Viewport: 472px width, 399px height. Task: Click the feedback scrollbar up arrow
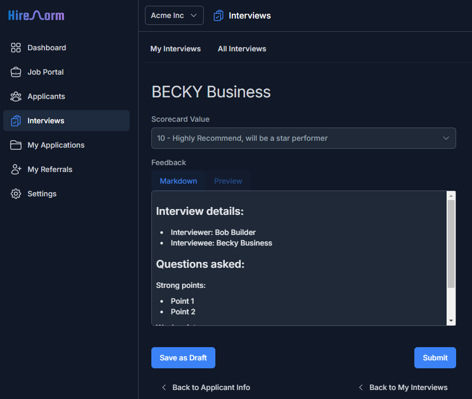coord(451,196)
